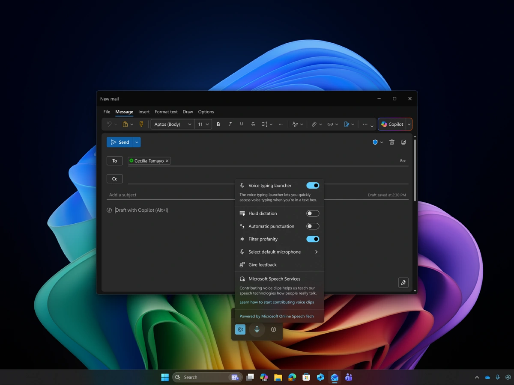Click OneDrive cloud icon in system tray
Screen dimensions: 514x385
tap(487, 377)
